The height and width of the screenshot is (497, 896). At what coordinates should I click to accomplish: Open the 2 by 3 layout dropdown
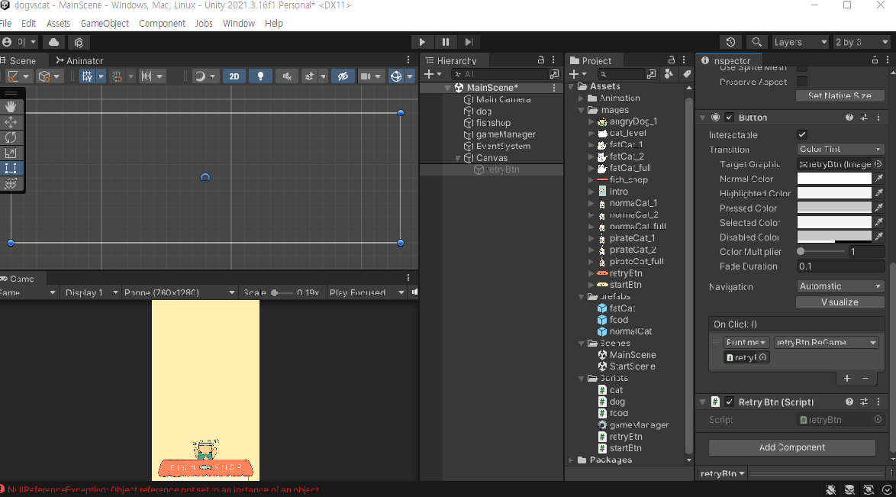point(861,42)
